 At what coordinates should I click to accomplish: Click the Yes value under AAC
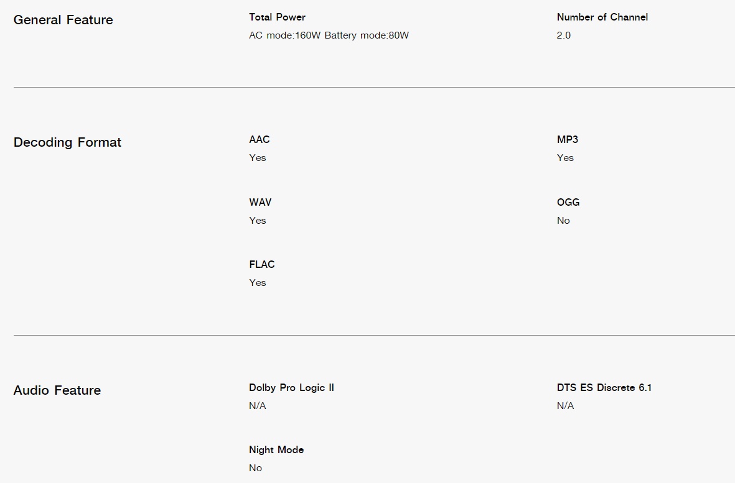(x=258, y=158)
